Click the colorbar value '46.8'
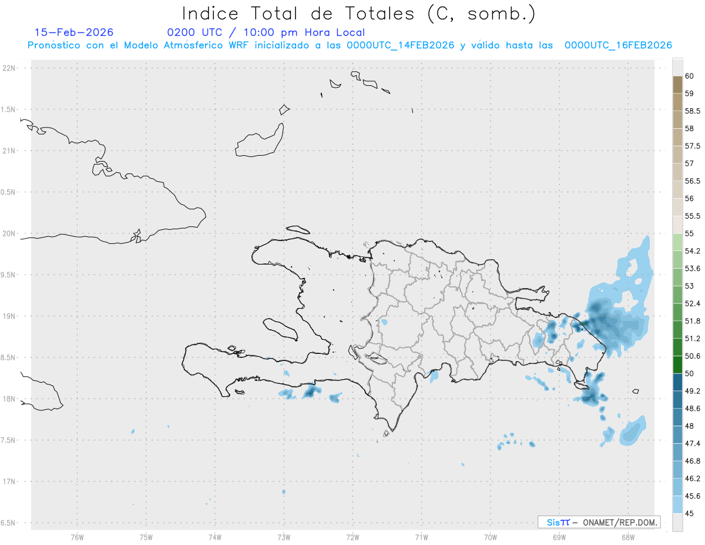This screenshot has height=545, width=705. click(x=693, y=461)
